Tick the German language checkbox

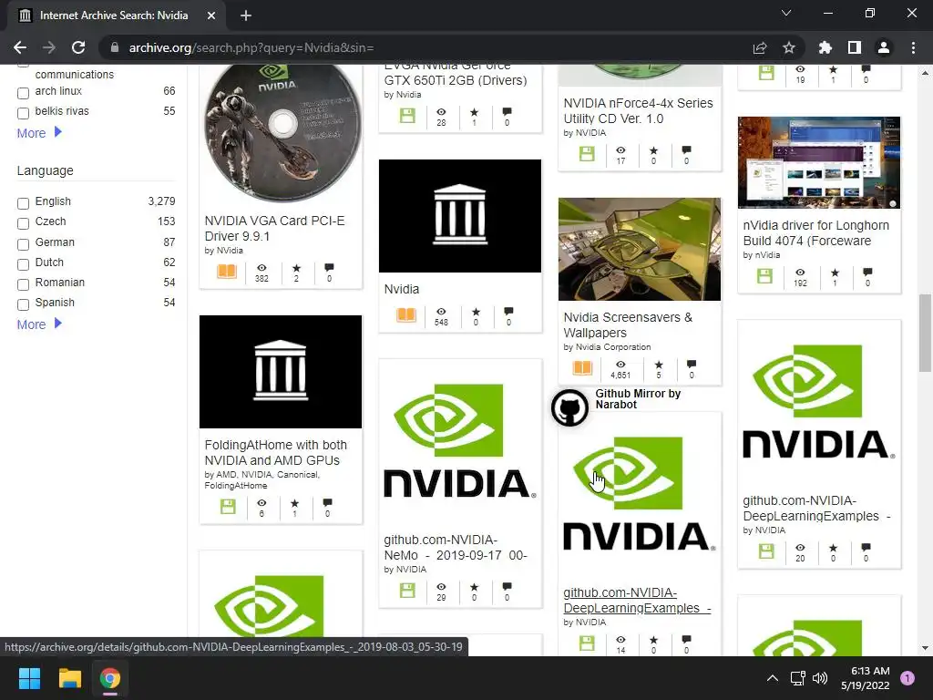[x=23, y=244]
